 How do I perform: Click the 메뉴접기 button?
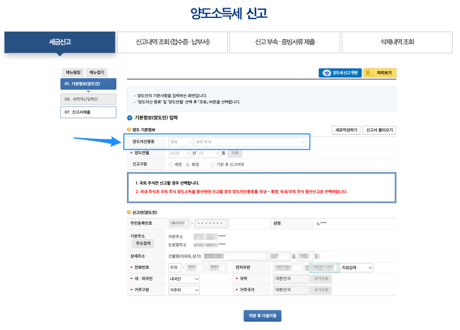(x=97, y=72)
